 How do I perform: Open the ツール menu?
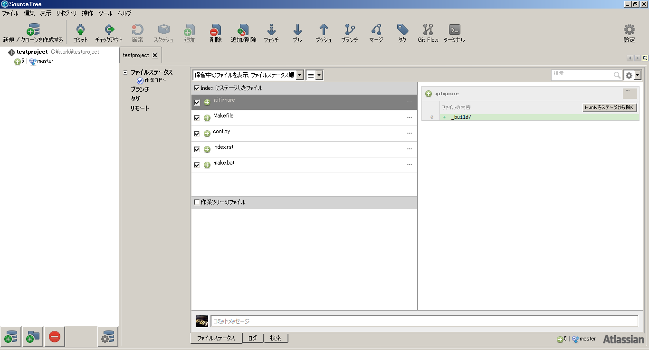105,13
